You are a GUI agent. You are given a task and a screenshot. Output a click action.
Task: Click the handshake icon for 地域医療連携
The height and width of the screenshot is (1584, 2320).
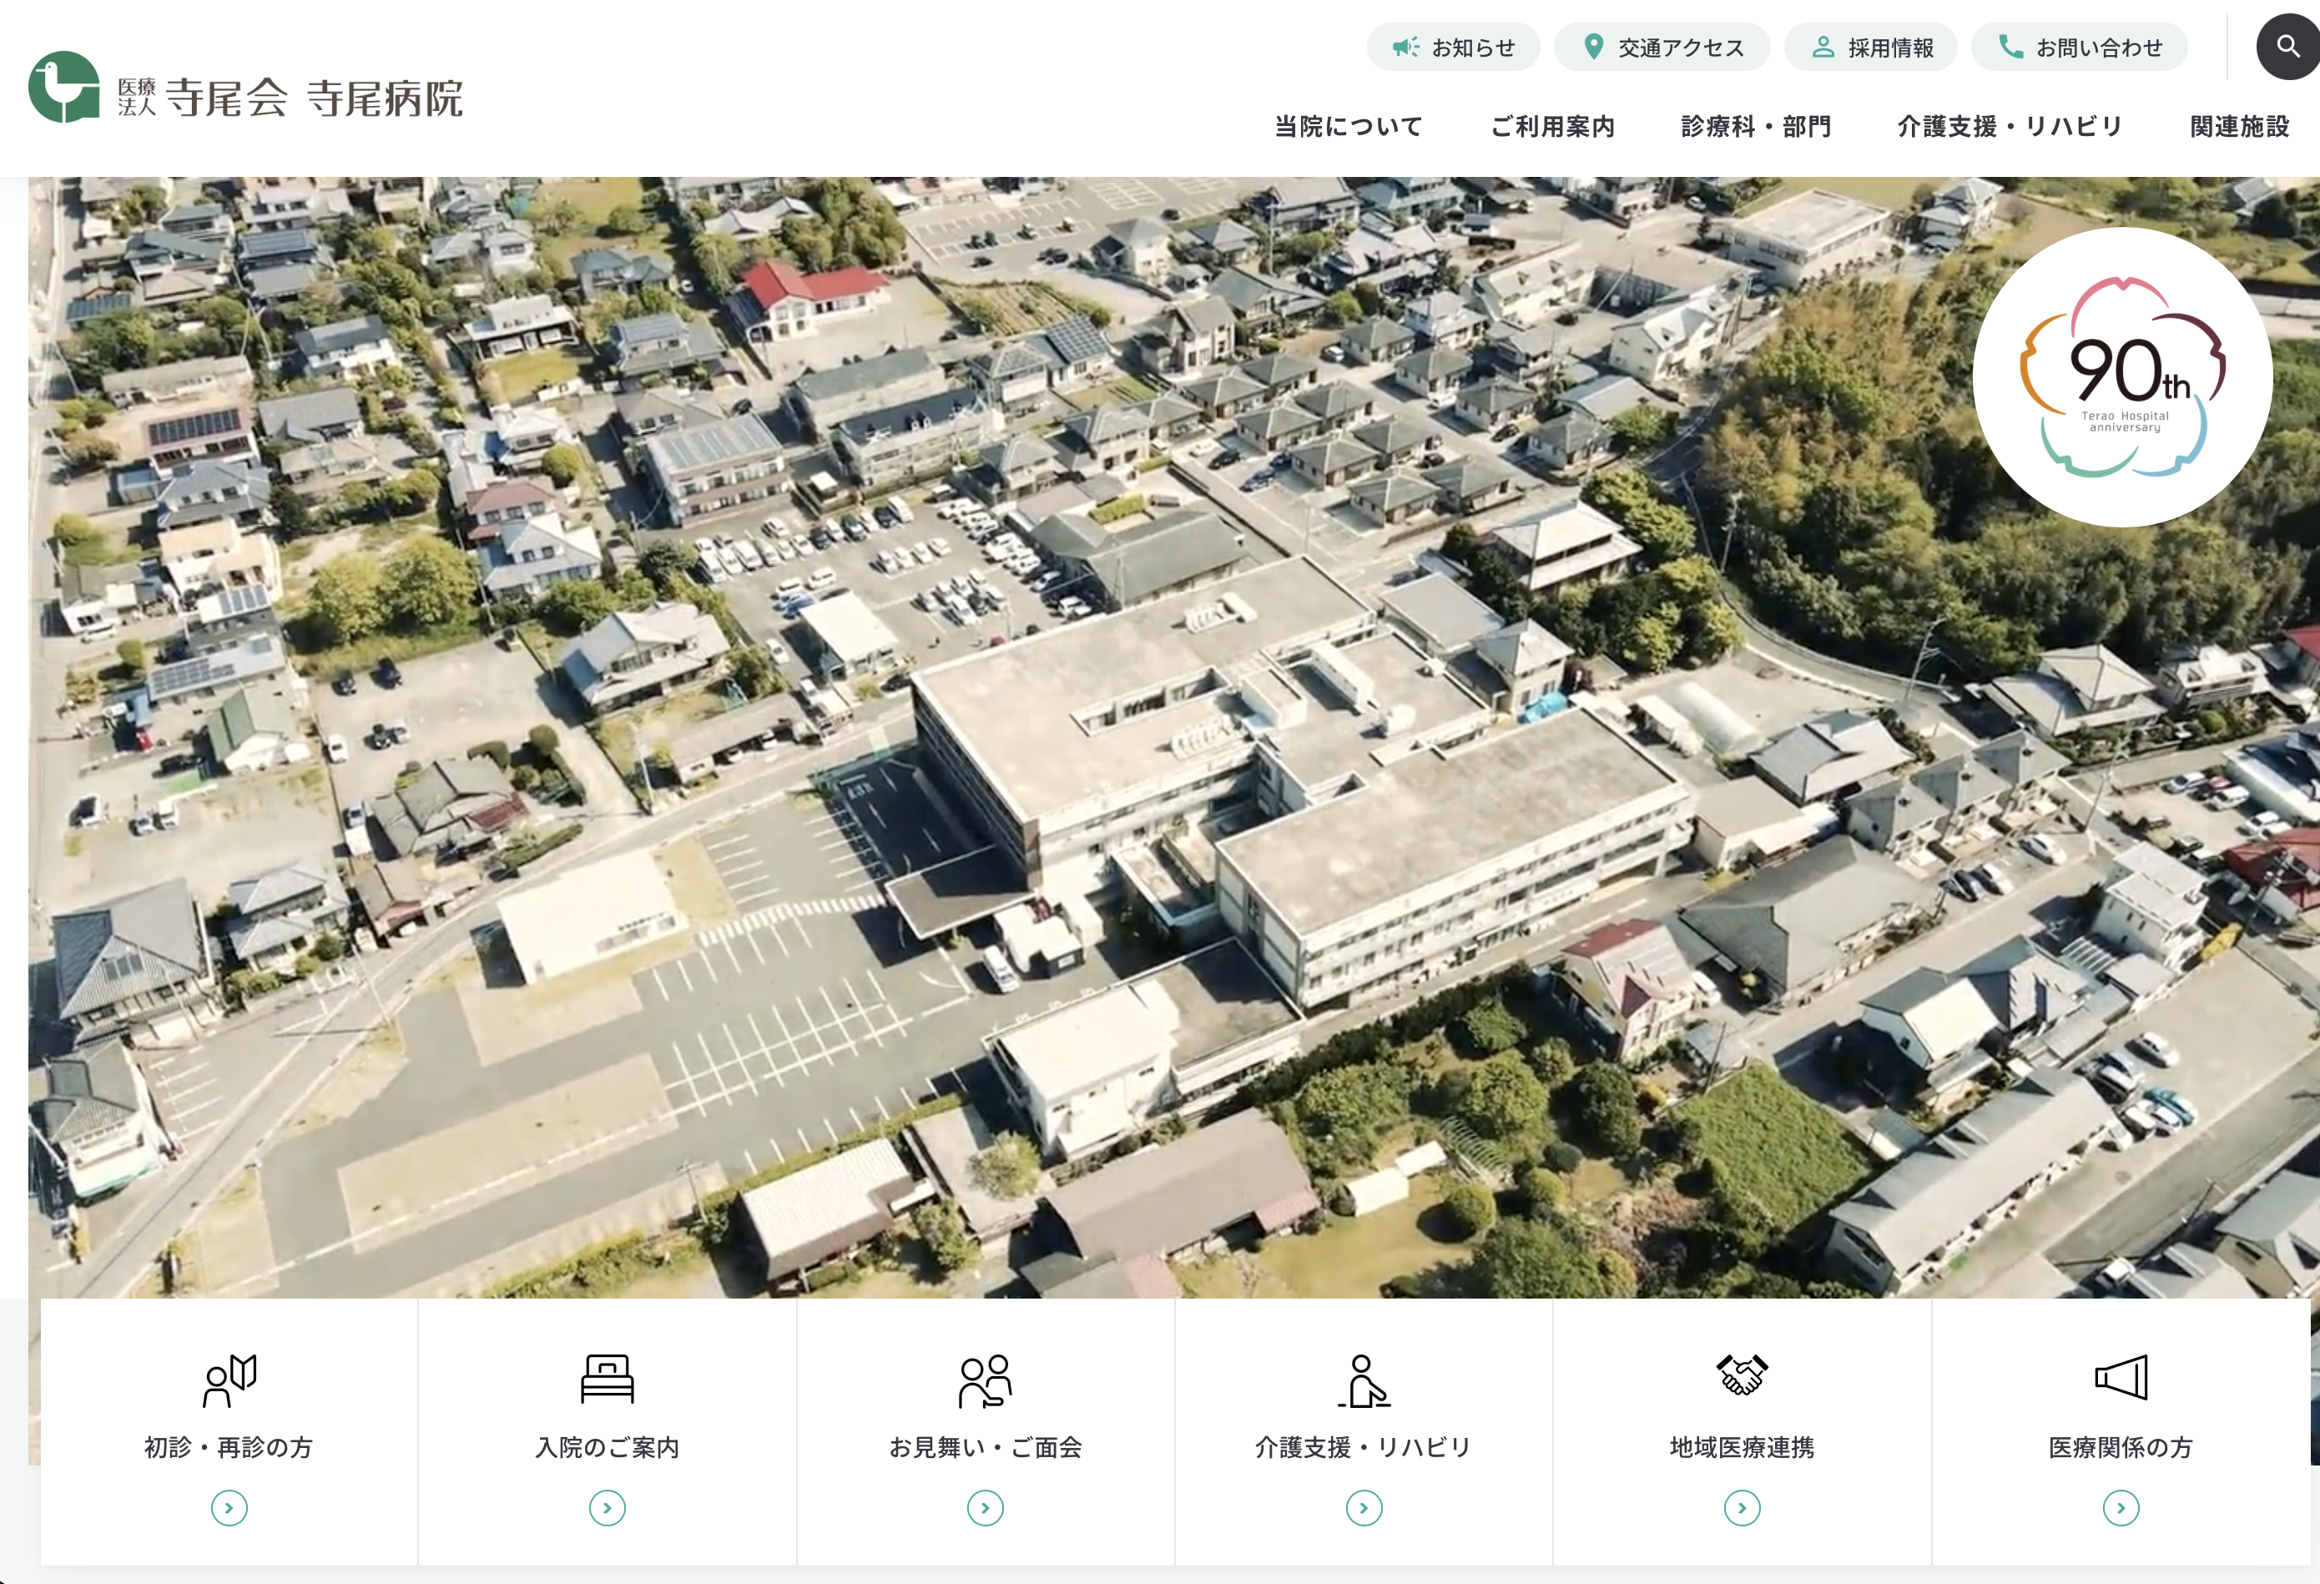[x=1742, y=1375]
